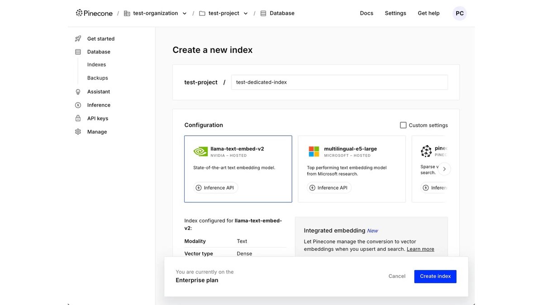Follow the Learn more link
Viewport: 543px width, 305px height.
tap(420, 249)
